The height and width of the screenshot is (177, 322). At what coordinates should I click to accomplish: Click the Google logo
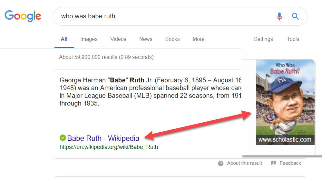click(x=23, y=16)
